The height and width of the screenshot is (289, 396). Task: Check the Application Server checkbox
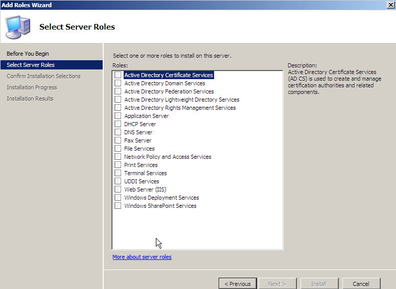click(118, 115)
